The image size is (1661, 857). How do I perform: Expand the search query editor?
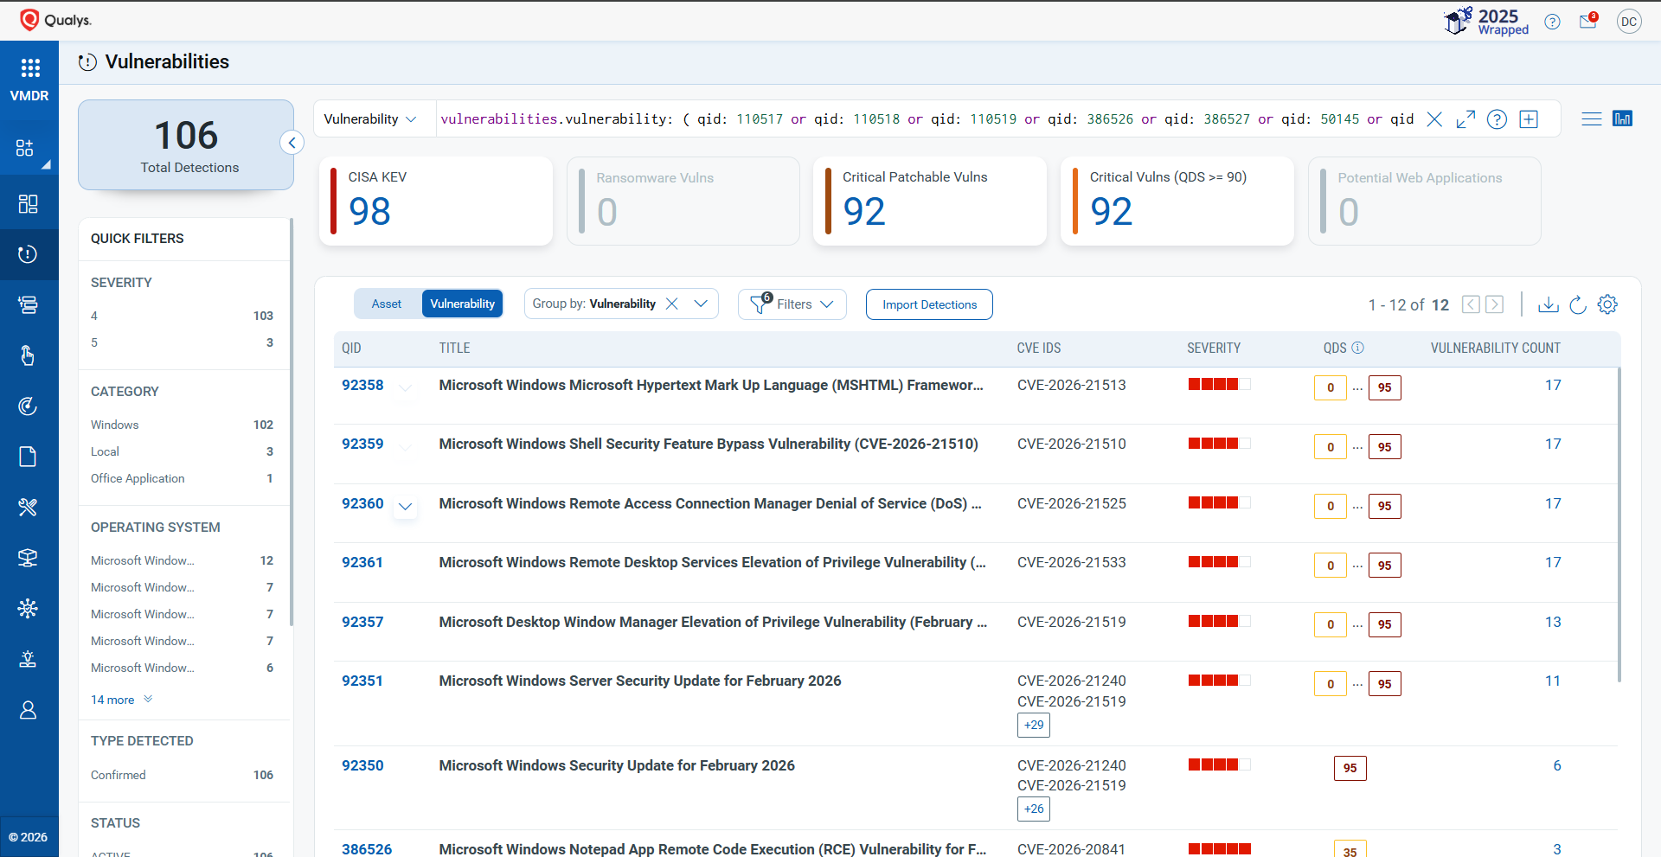click(1465, 119)
